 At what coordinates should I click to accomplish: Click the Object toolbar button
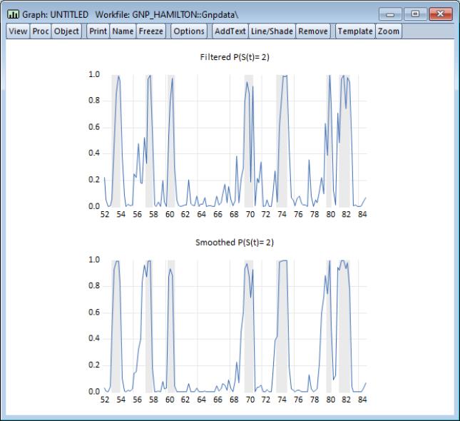pyautogui.click(x=66, y=31)
